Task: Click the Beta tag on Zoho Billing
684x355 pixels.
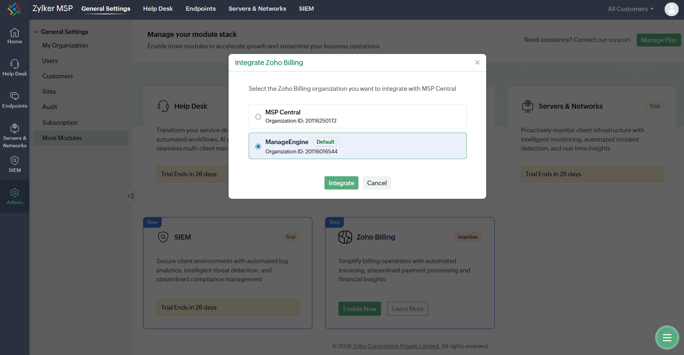Action: tap(334, 222)
